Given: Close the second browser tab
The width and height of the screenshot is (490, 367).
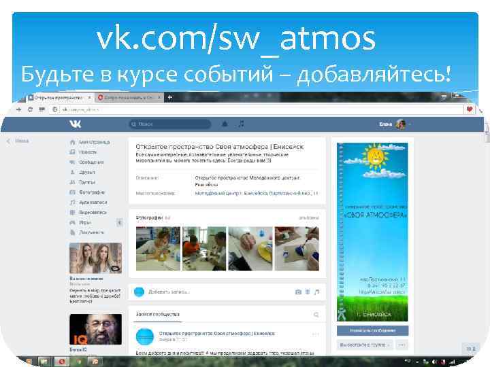Looking at the screenshot, I should [159, 97].
